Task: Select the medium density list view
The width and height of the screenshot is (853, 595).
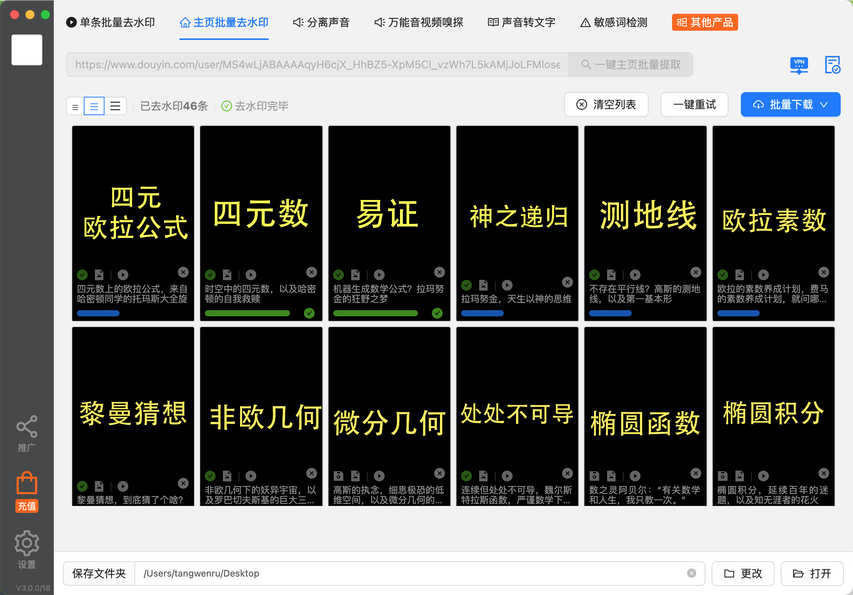Action: pyautogui.click(x=94, y=106)
